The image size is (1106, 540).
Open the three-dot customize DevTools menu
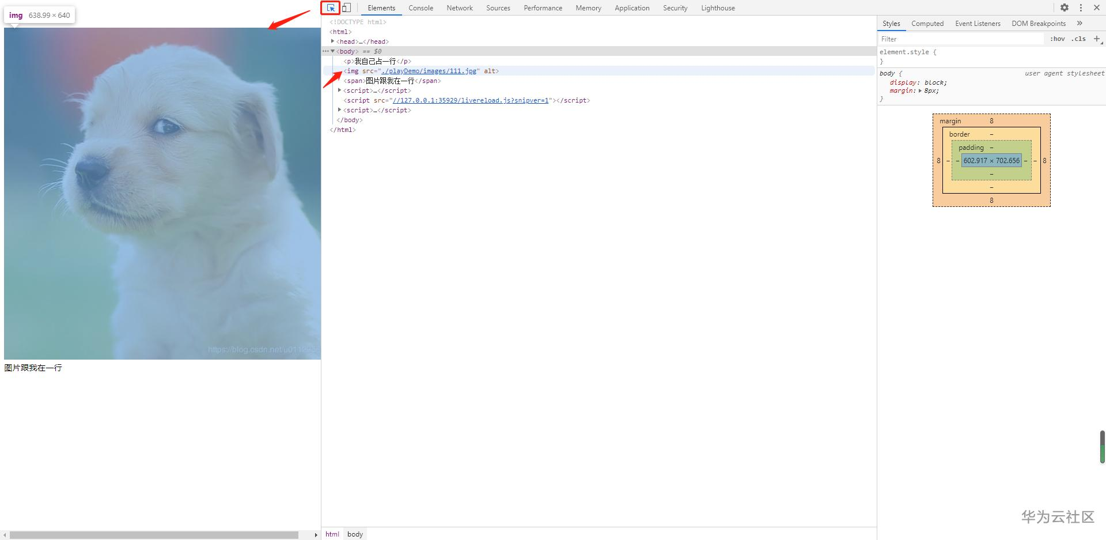pyautogui.click(x=1081, y=7)
